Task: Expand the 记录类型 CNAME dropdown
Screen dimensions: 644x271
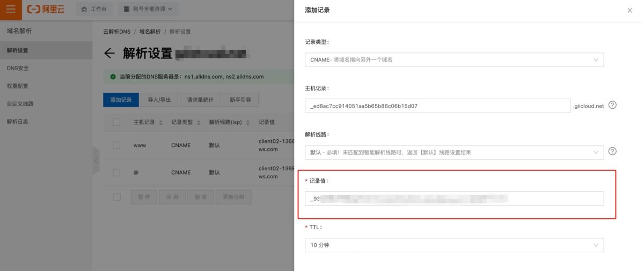Action: [454, 59]
